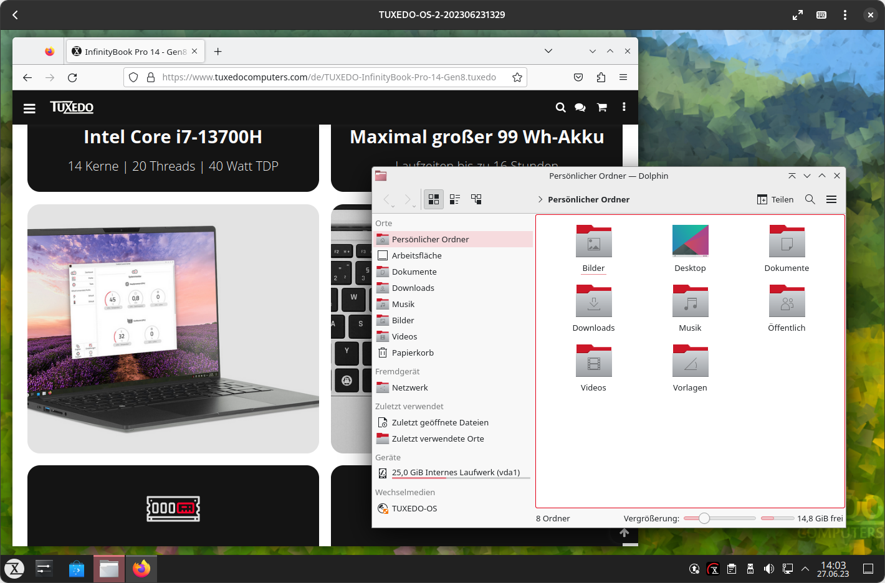Open TUXEDO website hamburger menu

[x=29, y=108]
